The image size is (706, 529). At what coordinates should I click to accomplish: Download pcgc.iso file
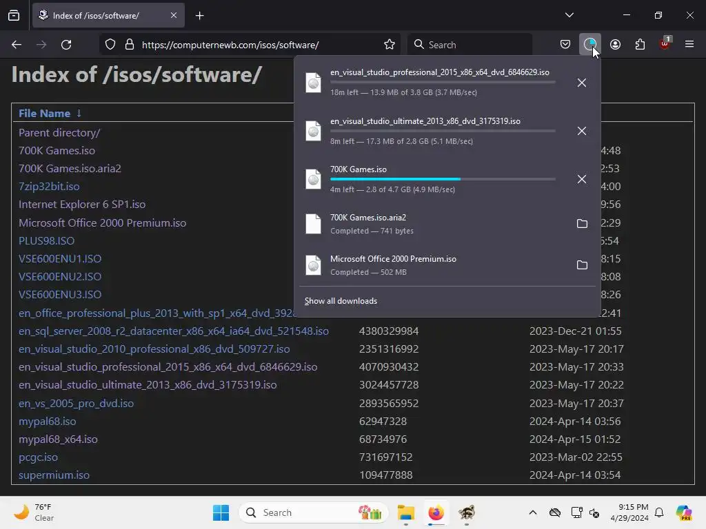pos(39,457)
